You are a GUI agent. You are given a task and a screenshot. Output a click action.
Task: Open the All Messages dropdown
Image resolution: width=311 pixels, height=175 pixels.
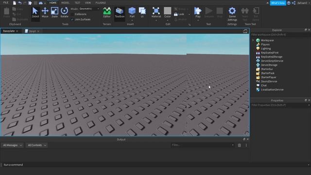coord(12,145)
